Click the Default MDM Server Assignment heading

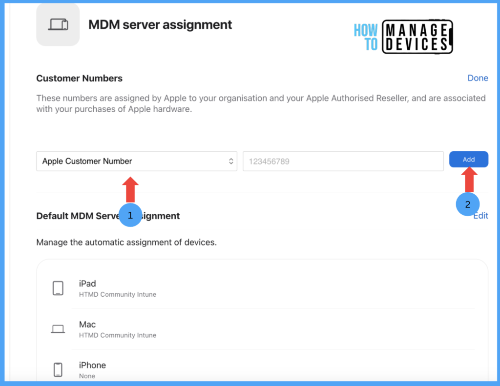108,216
